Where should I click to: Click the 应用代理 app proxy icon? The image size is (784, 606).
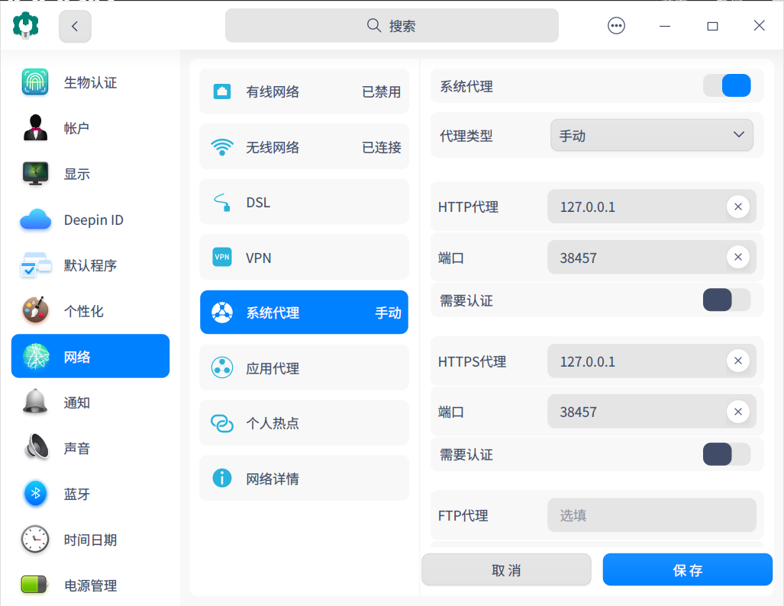coord(222,368)
